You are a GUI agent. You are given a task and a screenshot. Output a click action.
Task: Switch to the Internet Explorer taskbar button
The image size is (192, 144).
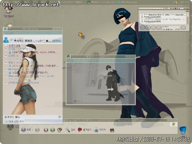click(71, 2)
